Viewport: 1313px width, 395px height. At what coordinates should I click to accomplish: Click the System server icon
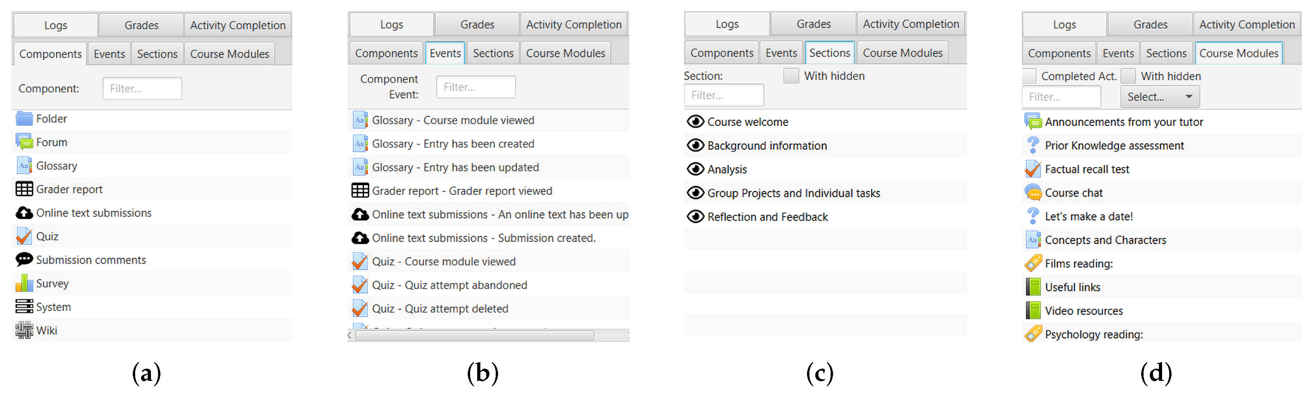24,307
